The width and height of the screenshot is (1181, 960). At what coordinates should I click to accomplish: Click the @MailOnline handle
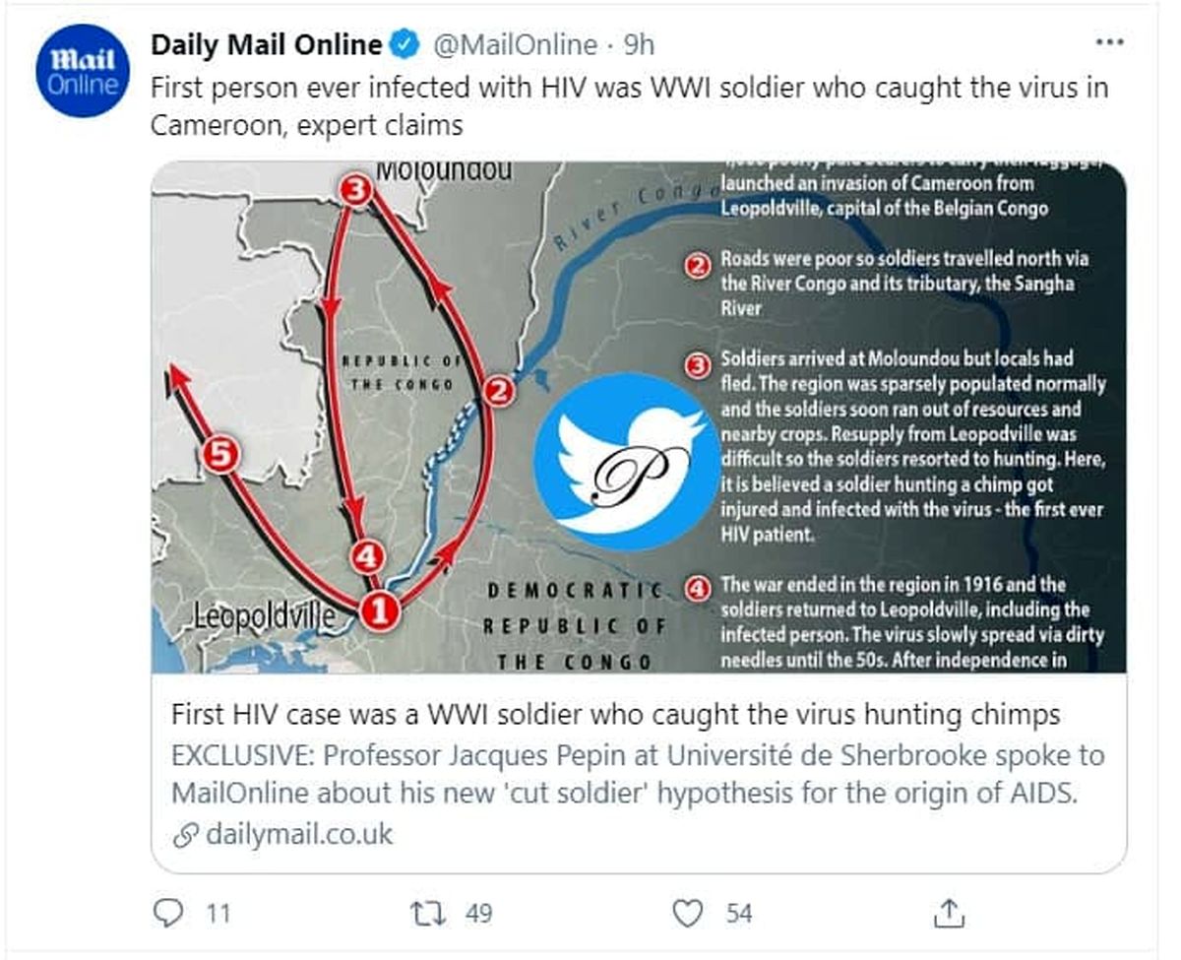click(x=515, y=45)
